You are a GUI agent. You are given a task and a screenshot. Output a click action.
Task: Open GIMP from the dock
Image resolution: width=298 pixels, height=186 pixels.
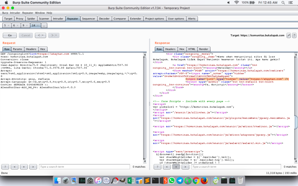click(x=123, y=180)
